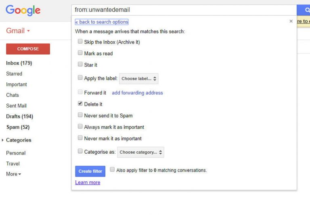Click the Forward it checkbox
Screen dimensions: 310x215
[80, 92]
